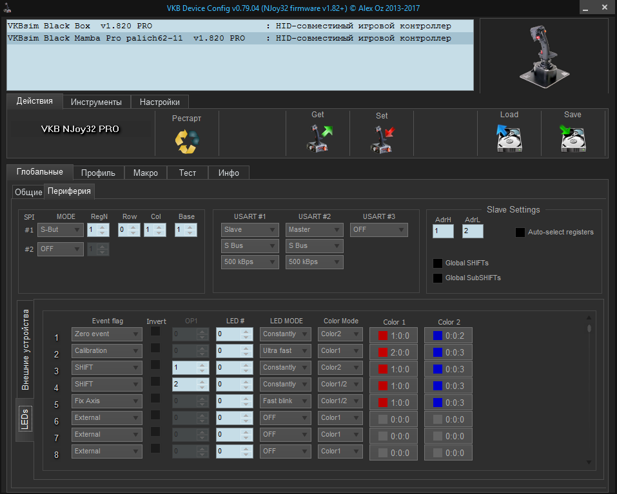
Task: Open Ultra fast LED MODE dropdown
Action: (285, 351)
